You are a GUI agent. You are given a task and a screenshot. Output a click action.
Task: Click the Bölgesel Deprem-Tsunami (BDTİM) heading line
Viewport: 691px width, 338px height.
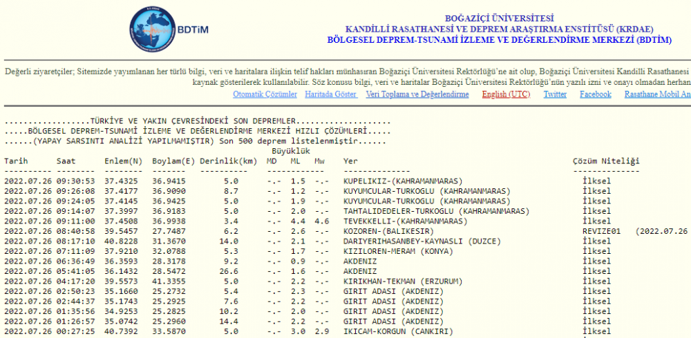point(499,40)
